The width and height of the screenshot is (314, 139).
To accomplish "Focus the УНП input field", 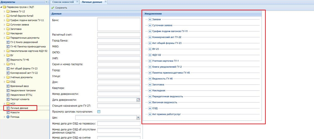I will [x=119, y=58].
